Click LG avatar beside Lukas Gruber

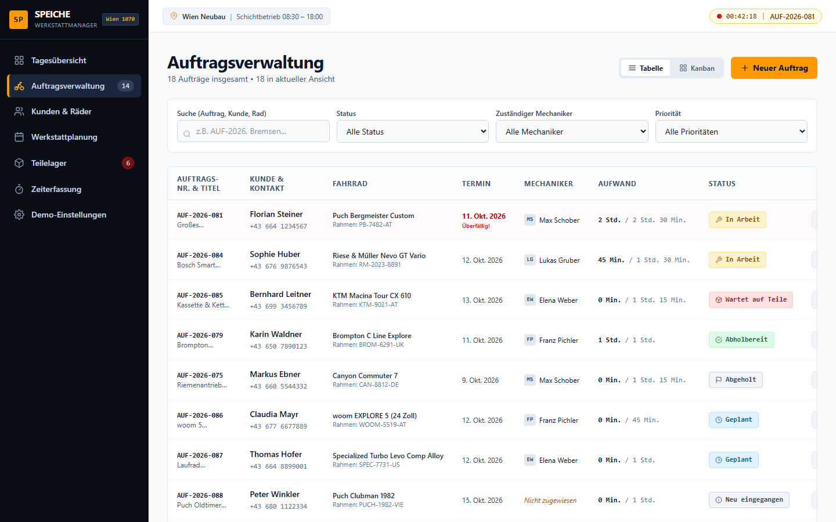pos(530,260)
